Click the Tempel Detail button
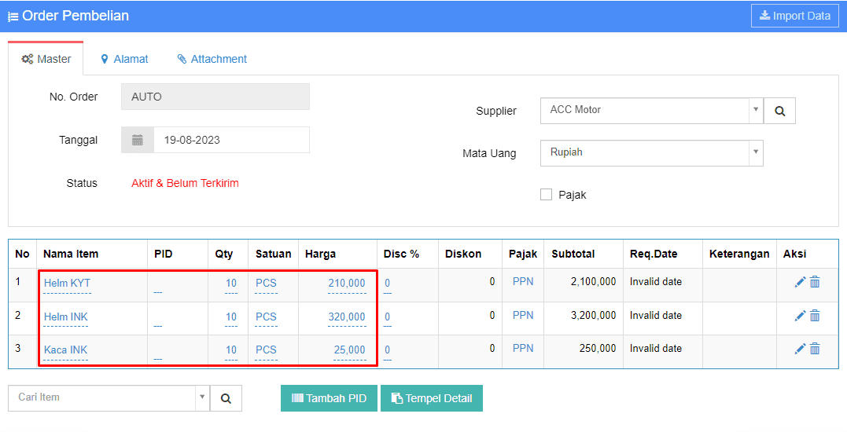The image size is (847, 432). tap(432, 398)
